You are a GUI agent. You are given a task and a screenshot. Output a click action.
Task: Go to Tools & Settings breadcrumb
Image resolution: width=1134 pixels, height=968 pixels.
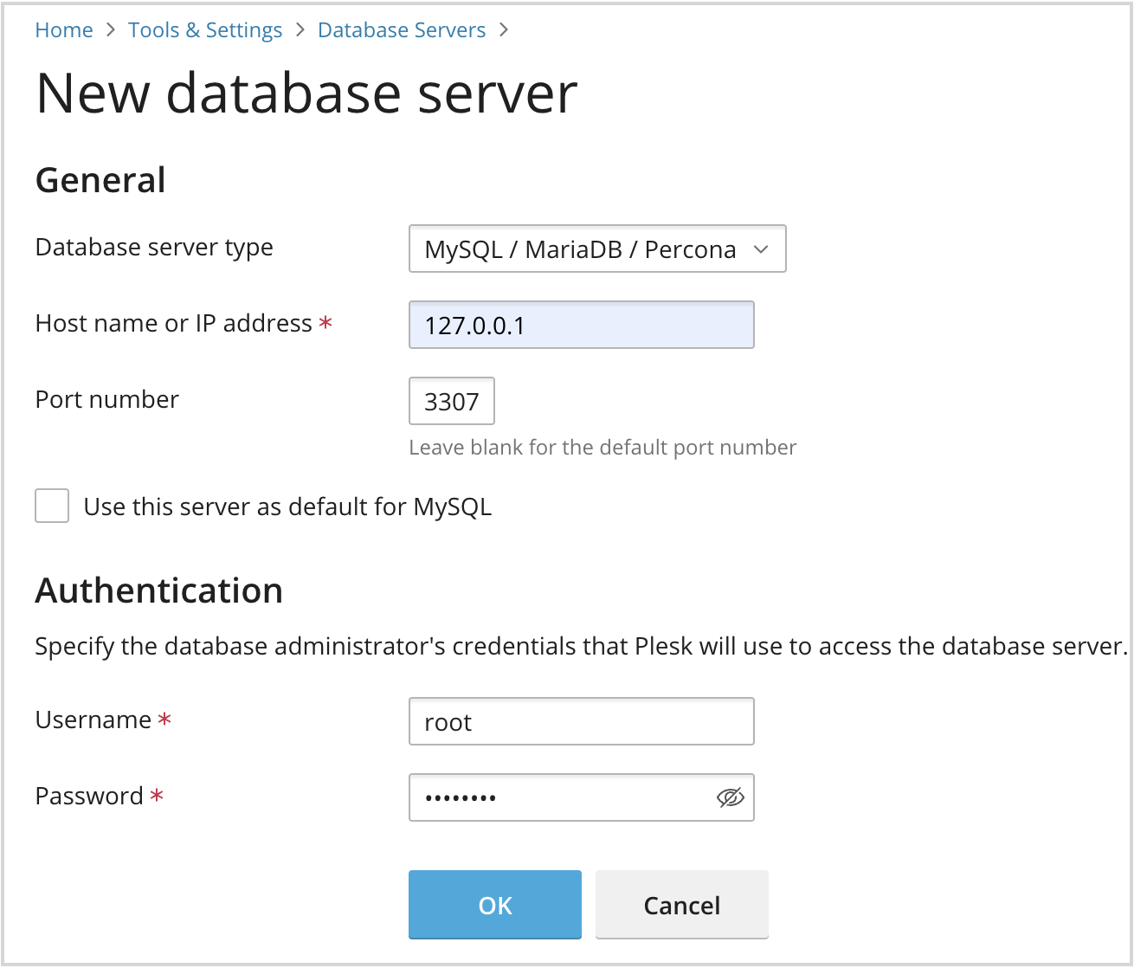coord(204,30)
